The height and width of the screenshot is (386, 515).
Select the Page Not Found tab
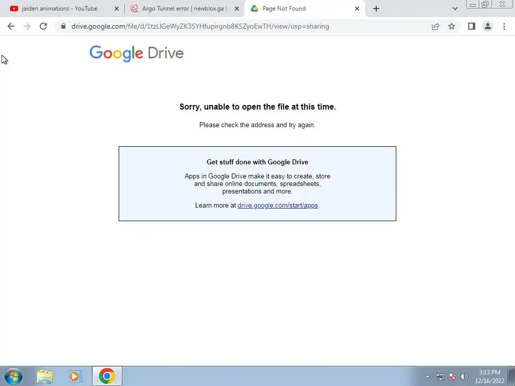coord(284,9)
